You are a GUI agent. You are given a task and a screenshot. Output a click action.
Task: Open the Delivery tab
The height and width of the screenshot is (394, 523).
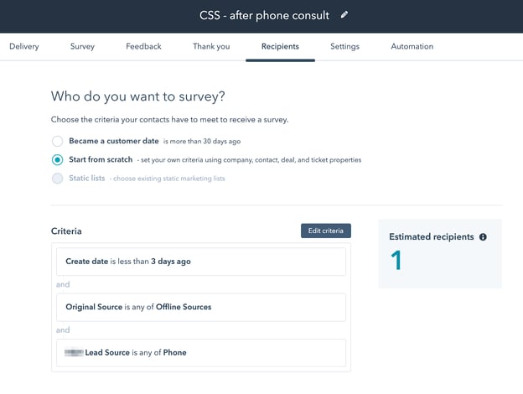[x=24, y=46]
